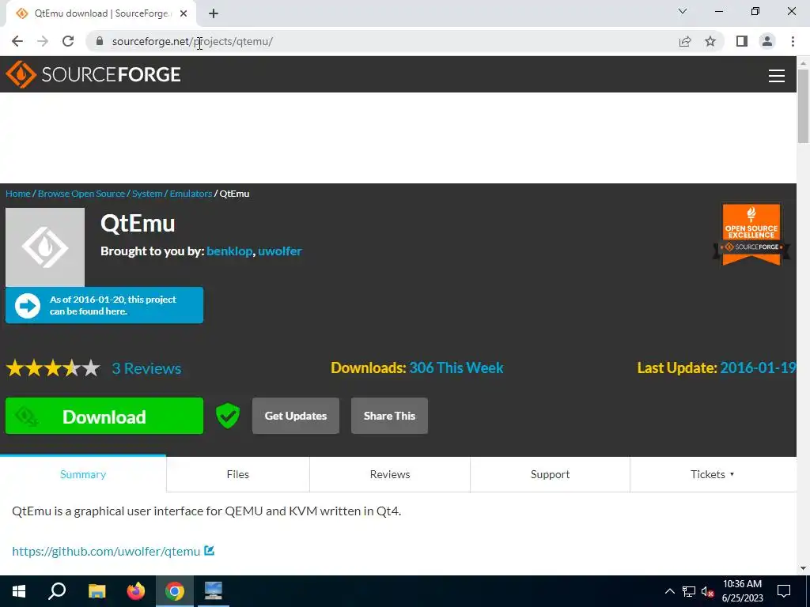Click the muted volume icon in tray
This screenshot has width=810, height=607.
(708, 591)
